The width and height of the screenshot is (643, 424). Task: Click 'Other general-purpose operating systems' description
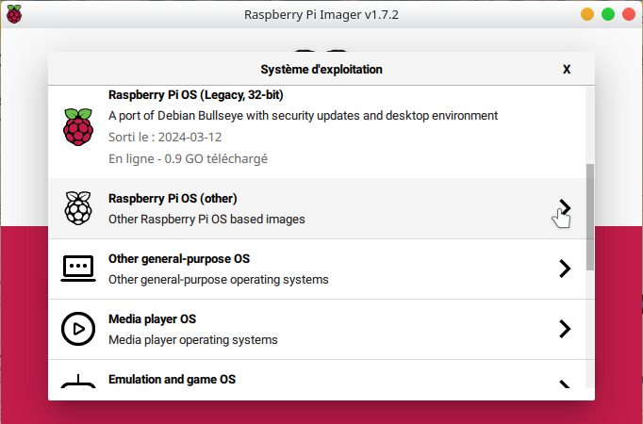click(218, 280)
